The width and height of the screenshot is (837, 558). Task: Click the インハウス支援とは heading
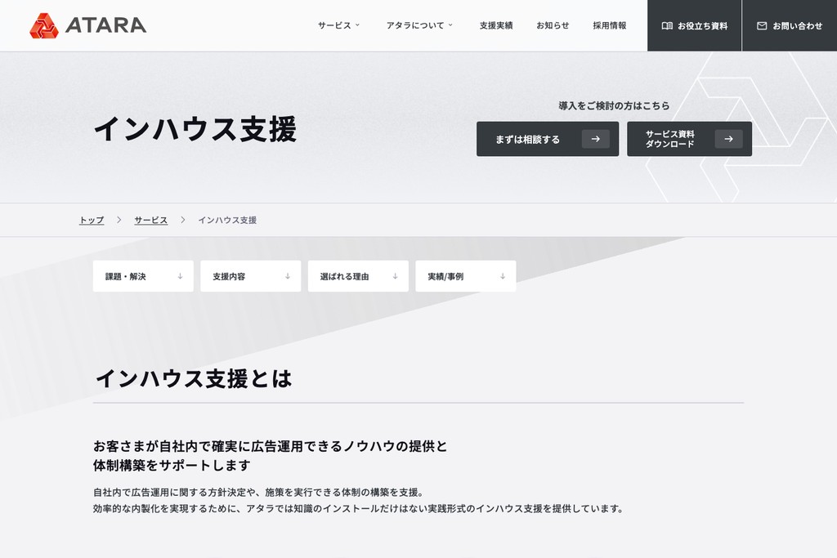(193, 378)
